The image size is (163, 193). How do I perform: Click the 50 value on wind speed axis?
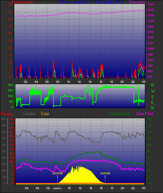click(10, 5)
